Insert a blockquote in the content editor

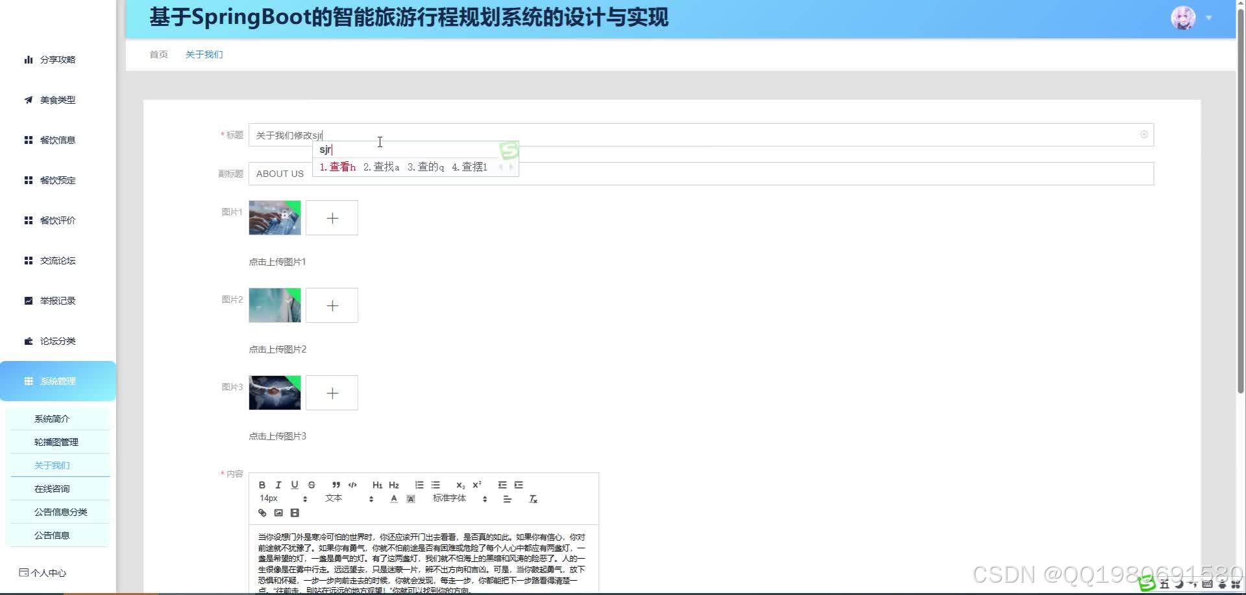pyautogui.click(x=336, y=485)
